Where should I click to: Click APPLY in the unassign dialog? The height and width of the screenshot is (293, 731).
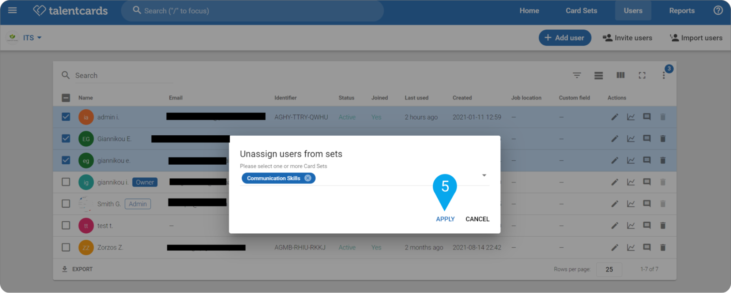click(x=445, y=219)
